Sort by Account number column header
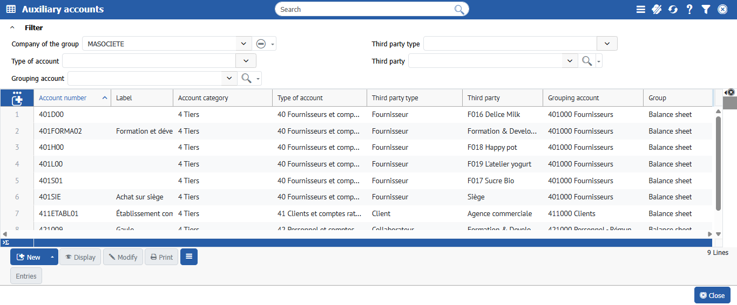737x305 pixels. [63, 98]
